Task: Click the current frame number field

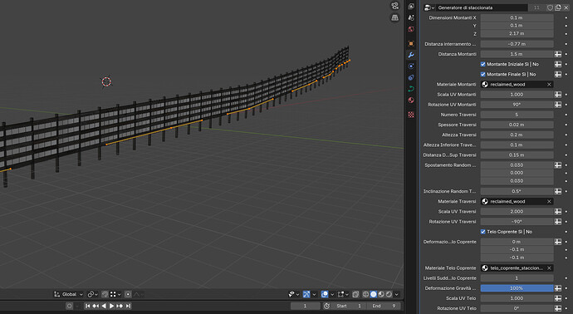Action: (305, 306)
